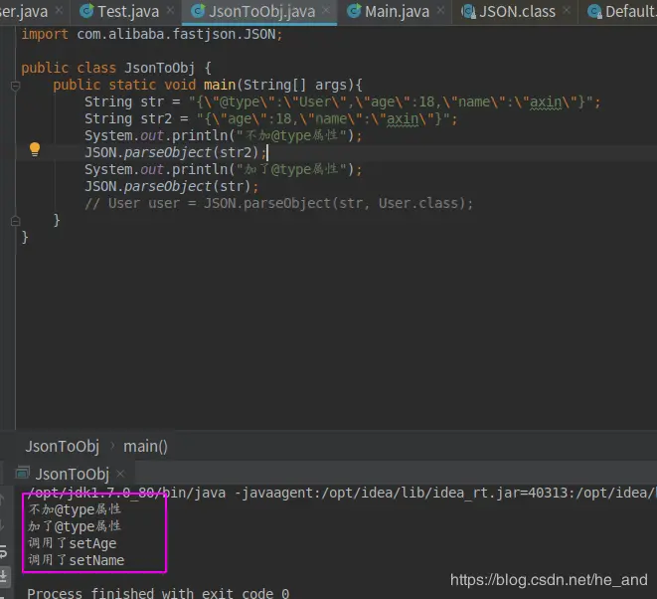Click the up-arrow in the run toolbar
The height and width of the screenshot is (599, 657).
(2, 499)
